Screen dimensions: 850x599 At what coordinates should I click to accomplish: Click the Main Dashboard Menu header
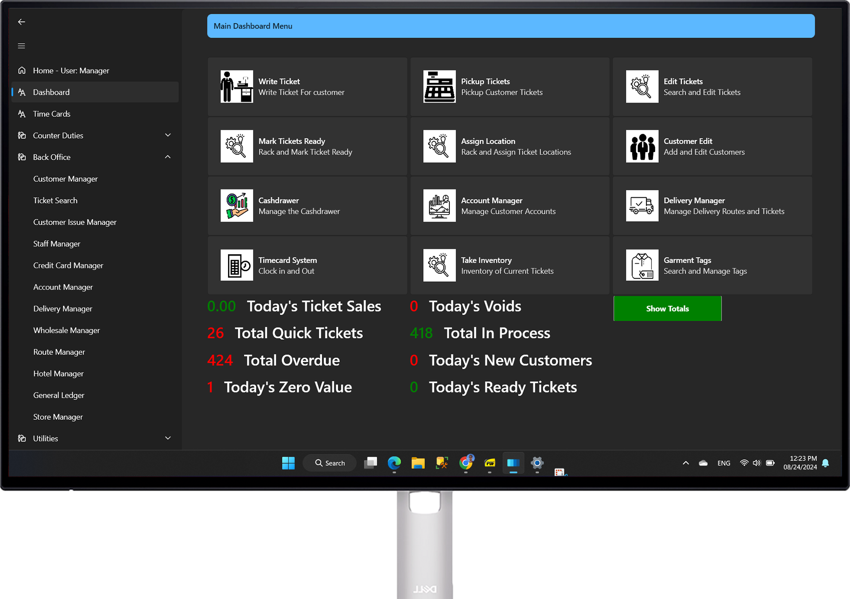511,26
